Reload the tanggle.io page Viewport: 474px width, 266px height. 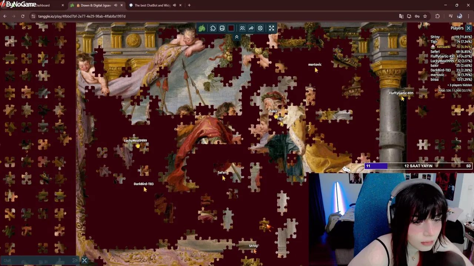coord(23,16)
